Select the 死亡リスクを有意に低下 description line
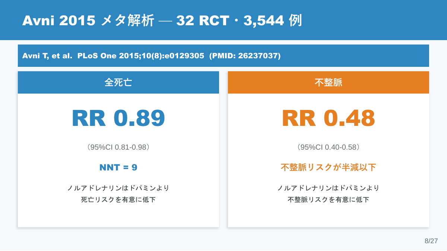The width and height of the screenshot is (447, 251). (x=118, y=200)
